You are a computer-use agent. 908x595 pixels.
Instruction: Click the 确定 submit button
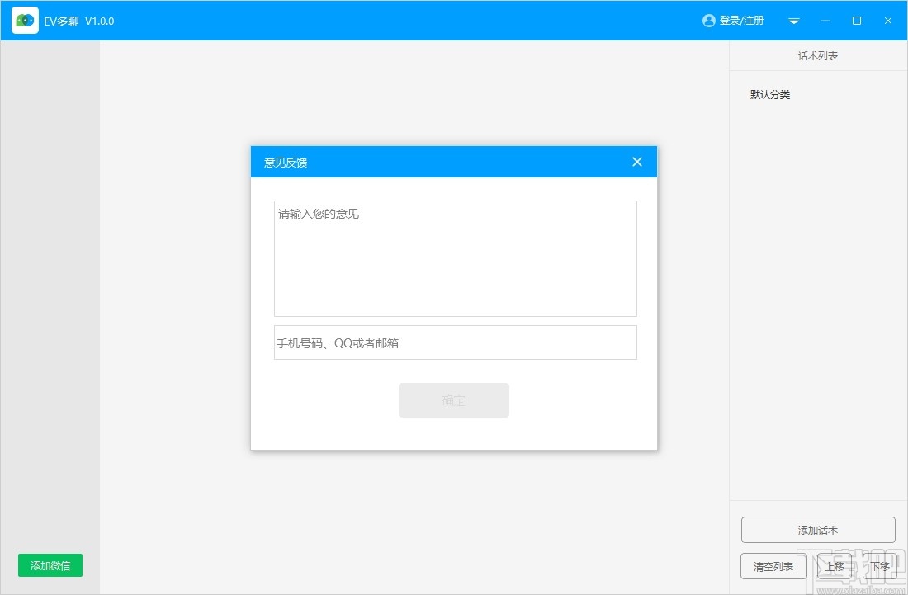click(453, 400)
